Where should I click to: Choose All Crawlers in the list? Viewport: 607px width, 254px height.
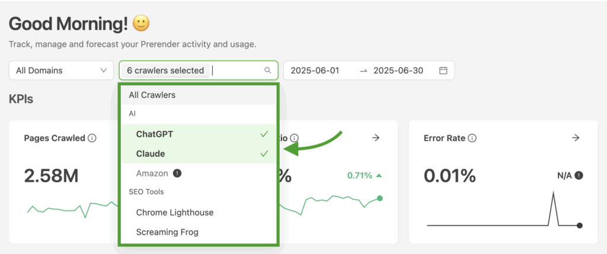(x=199, y=95)
